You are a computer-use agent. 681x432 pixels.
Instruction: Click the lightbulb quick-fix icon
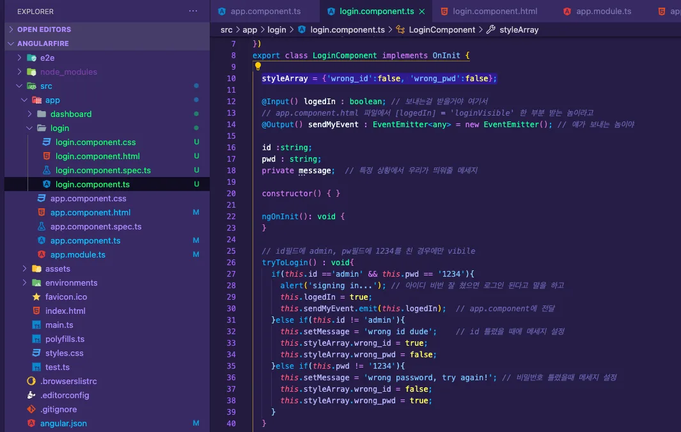coord(258,66)
